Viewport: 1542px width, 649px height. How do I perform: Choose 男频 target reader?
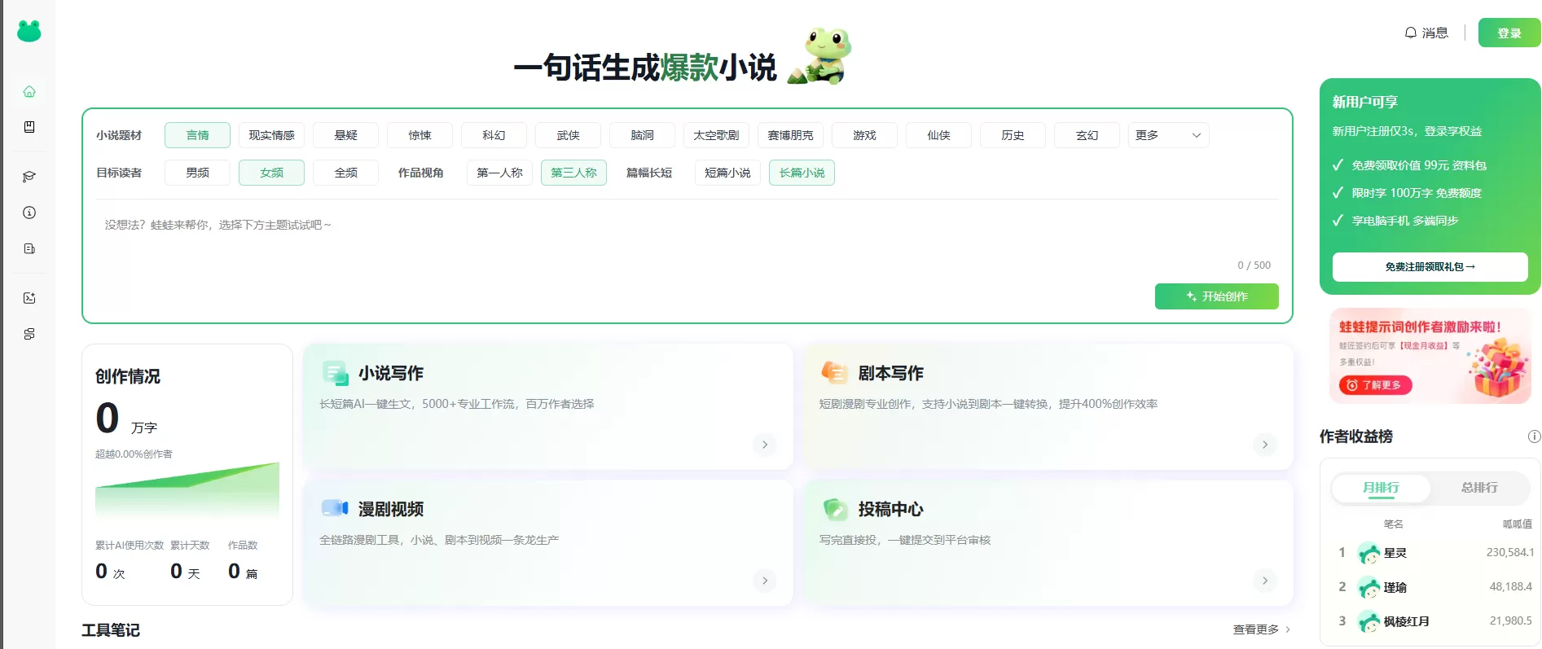pyautogui.click(x=197, y=173)
